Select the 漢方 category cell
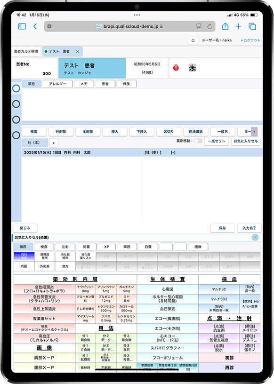Viewport: 274px width, 384px height. 65,266
